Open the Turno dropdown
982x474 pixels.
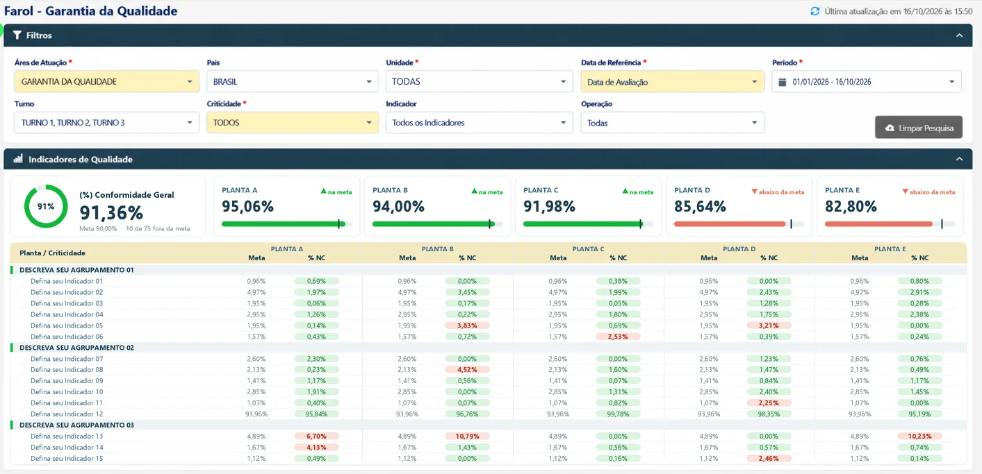point(106,123)
